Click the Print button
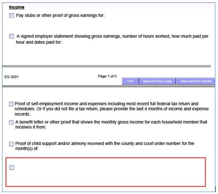218x194 pixels. point(130,81)
